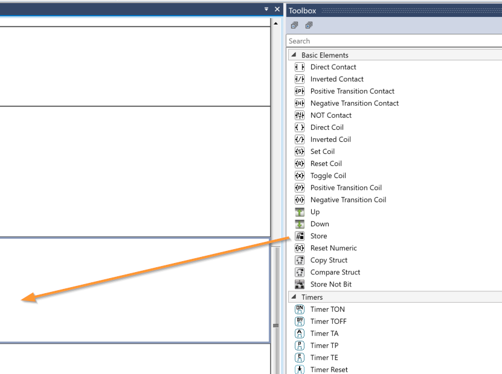The height and width of the screenshot is (374, 502).
Task: Select the Inverted Contact icon
Action: tap(299, 79)
